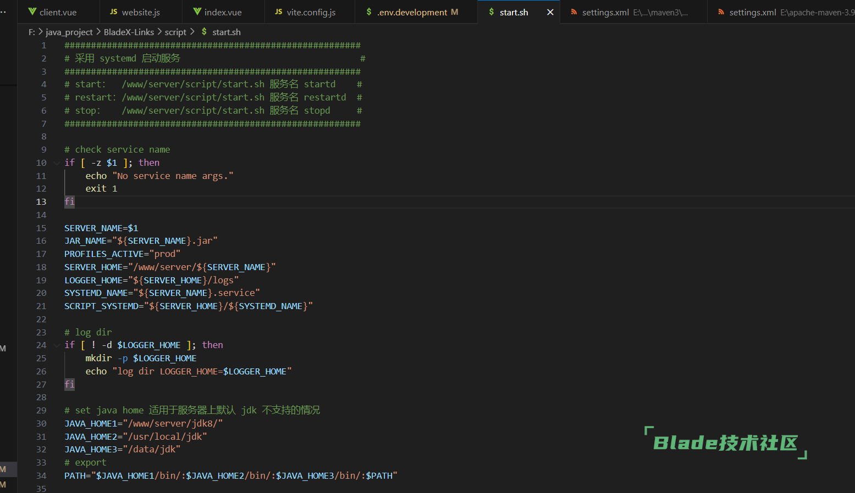
Task: Place cursor on 'SERVER_NAME=$1' line
Action: point(101,228)
